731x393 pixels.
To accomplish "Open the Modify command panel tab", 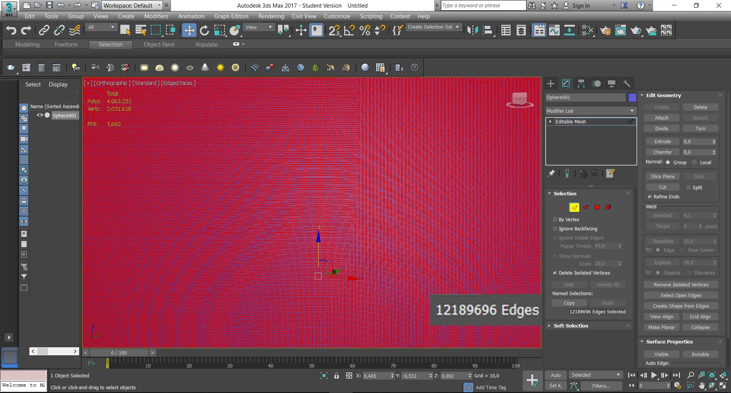I will (566, 83).
